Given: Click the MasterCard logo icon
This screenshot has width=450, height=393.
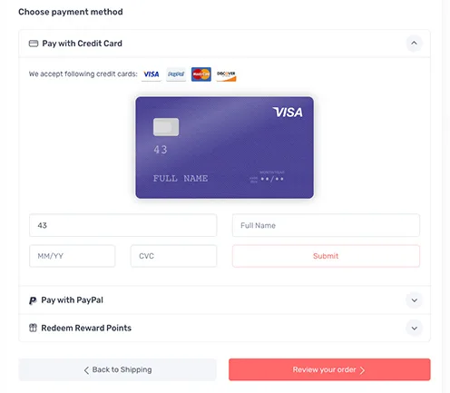Looking at the screenshot, I should pyautogui.click(x=201, y=74).
